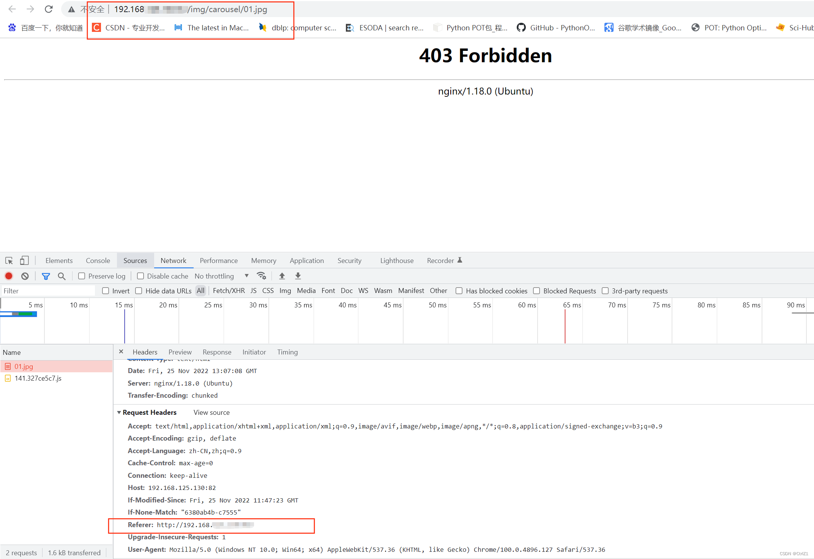Viewport: 814px width, 559px height.
Task: Activate the inspect element picker icon
Action: (x=9, y=261)
